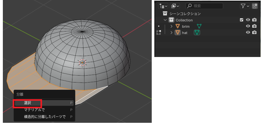Choose 選択 in the 分離 menu
The height and width of the screenshot is (125, 263).
[44, 103]
